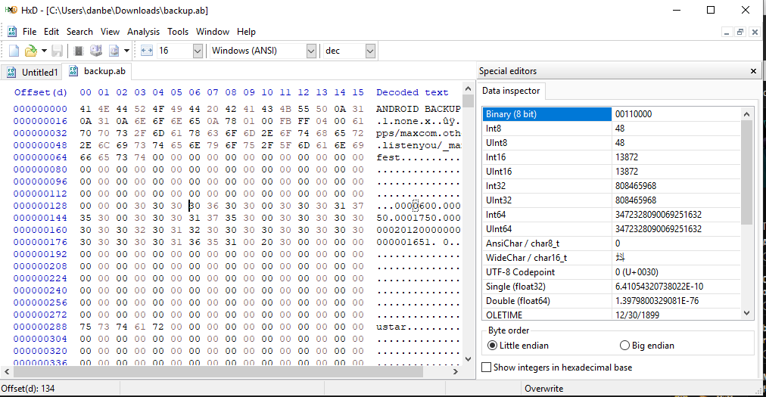766x397 pixels.
Task: Open main memory (RAM chip) icon
Action: coord(78,51)
